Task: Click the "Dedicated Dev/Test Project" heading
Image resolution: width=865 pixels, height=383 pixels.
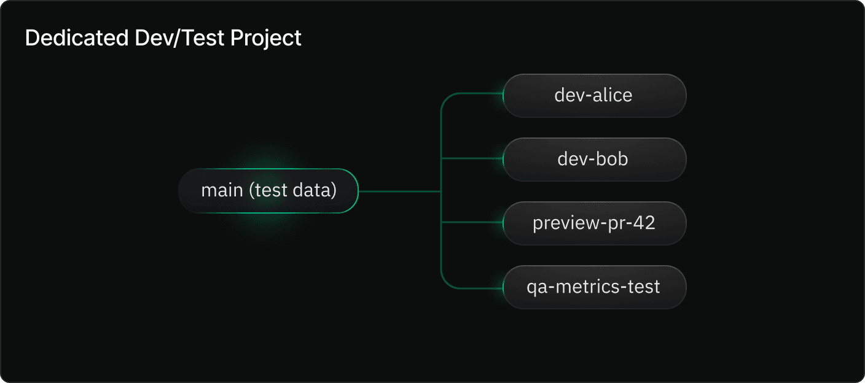Action: tap(163, 38)
